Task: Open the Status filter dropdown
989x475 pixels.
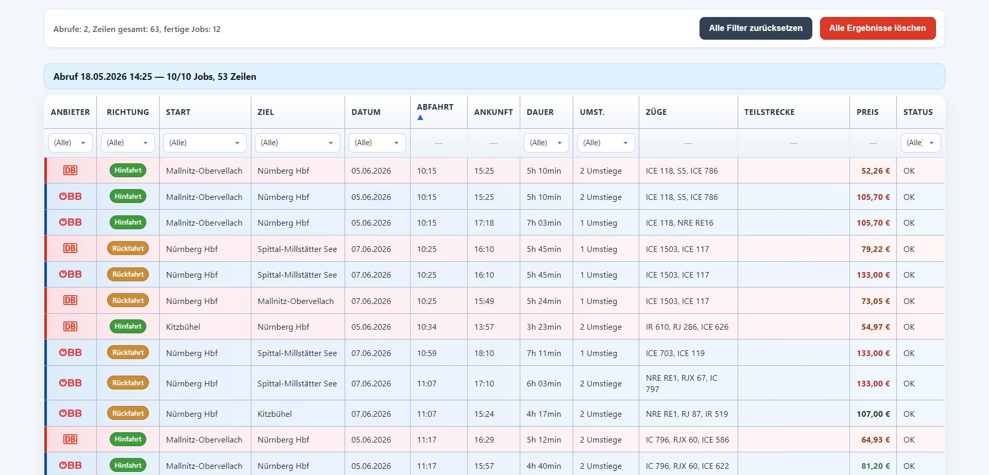Action: pos(920,143)
